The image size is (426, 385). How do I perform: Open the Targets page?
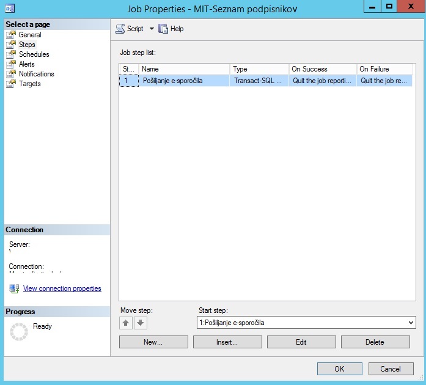click(x=29, y=84)
